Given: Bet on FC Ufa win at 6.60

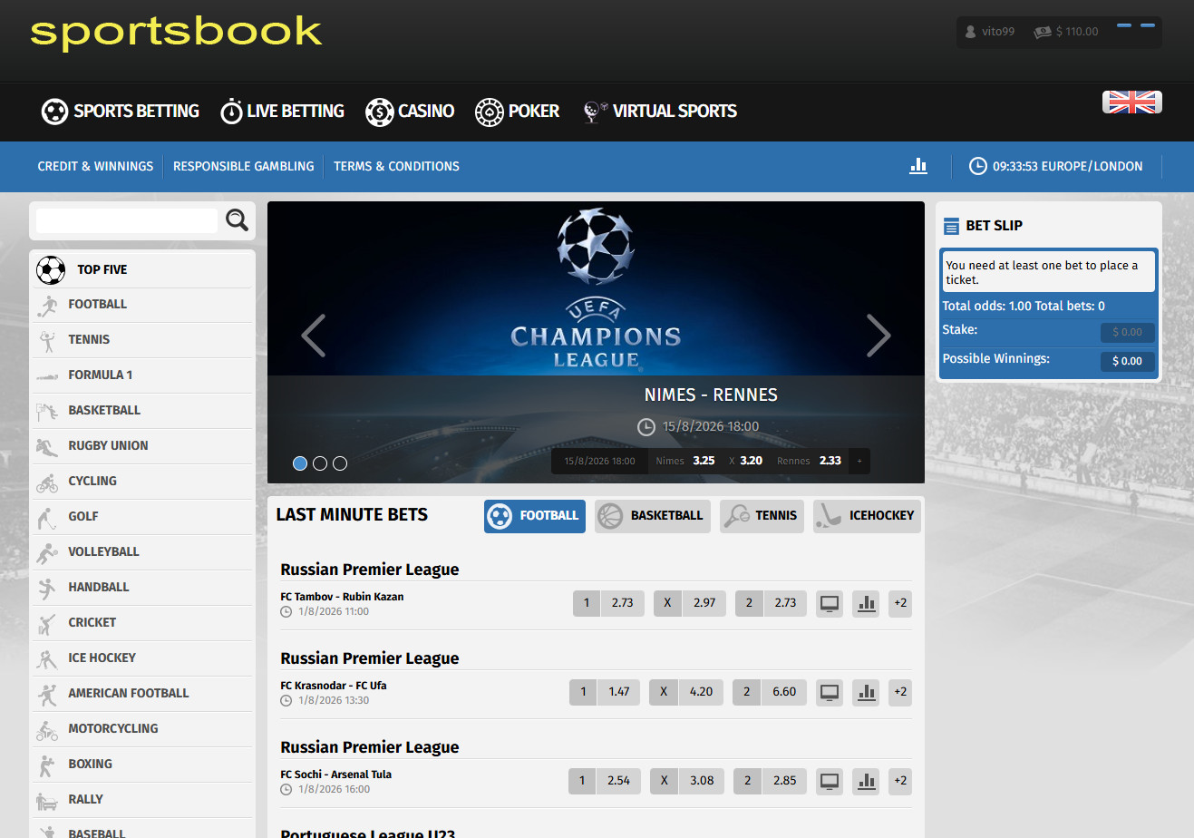Looking at the screenshot, I should pos(770,692).
